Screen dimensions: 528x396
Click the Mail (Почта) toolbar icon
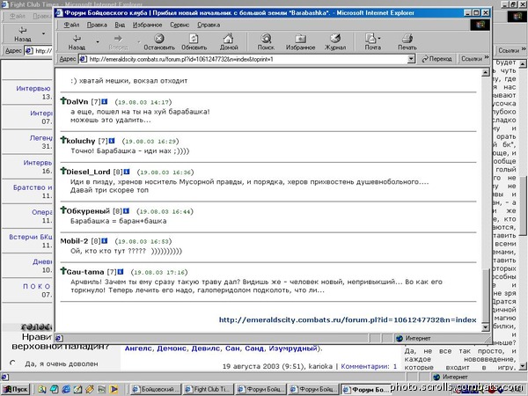point(371,42)
